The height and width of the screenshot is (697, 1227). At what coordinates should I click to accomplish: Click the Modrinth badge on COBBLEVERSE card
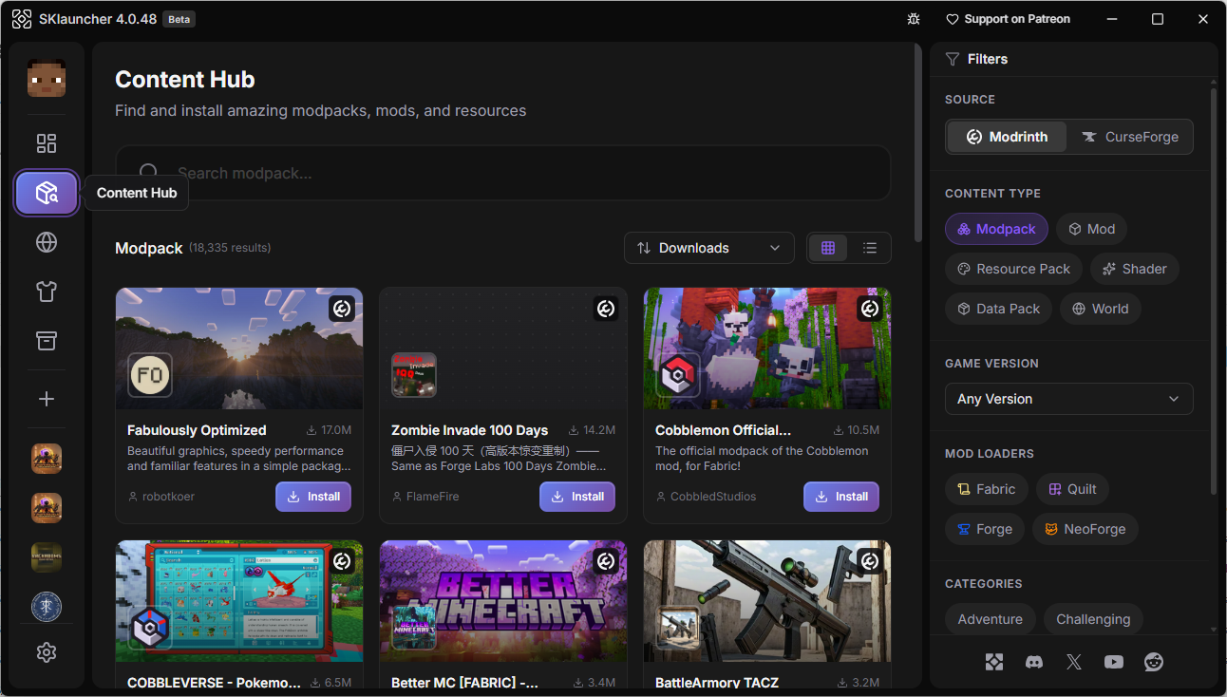(x=342, y=561)
